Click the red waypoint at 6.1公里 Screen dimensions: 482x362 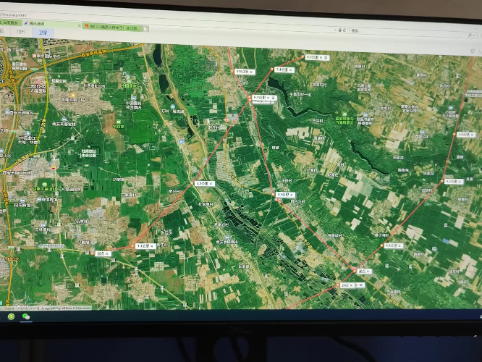(250, 97)
